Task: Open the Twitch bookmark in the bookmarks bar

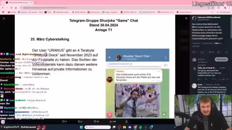Action: click(x=36, y=12)
